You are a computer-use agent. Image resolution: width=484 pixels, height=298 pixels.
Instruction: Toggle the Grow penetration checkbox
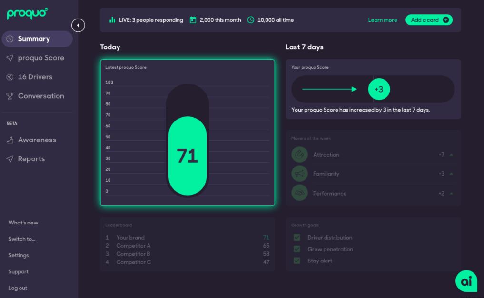tap(296, 249)
